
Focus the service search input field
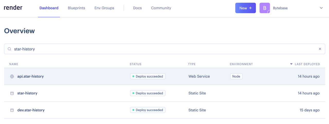164,49
